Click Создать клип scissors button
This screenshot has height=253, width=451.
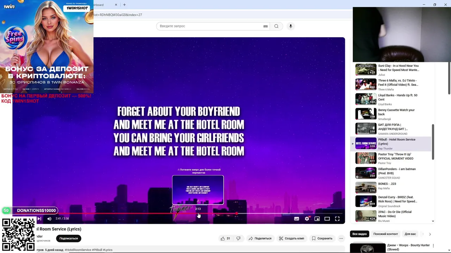[291, 238]
